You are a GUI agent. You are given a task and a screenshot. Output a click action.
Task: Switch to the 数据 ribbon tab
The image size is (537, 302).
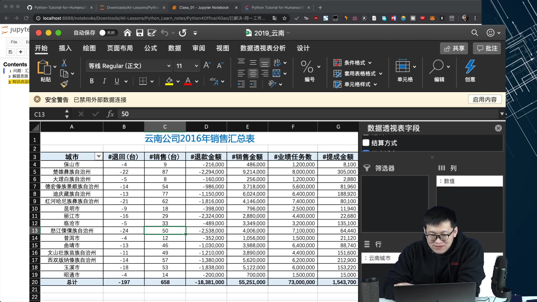tap(175, 48)
